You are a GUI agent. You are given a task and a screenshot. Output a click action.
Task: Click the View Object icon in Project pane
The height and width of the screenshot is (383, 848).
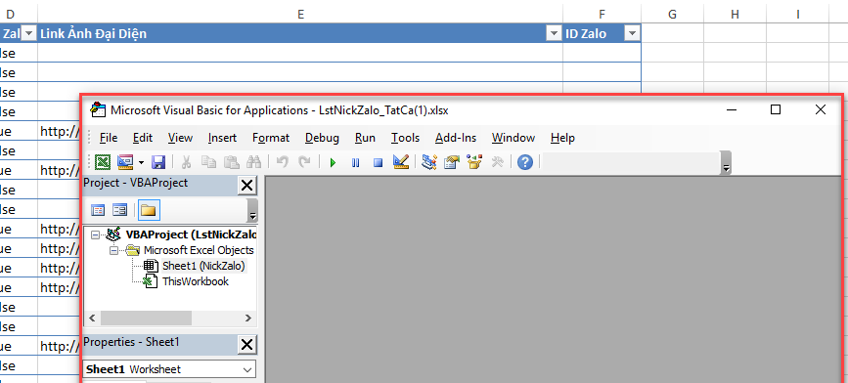point(119,211)
